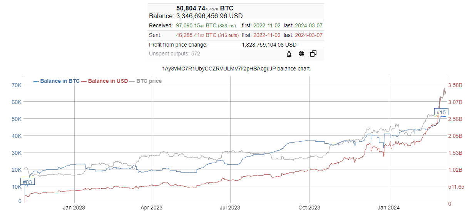Screen dimensions: 475x211
Task: Click the bell alert notification icon
Action: pyautogui.click(x=289, y=54)
